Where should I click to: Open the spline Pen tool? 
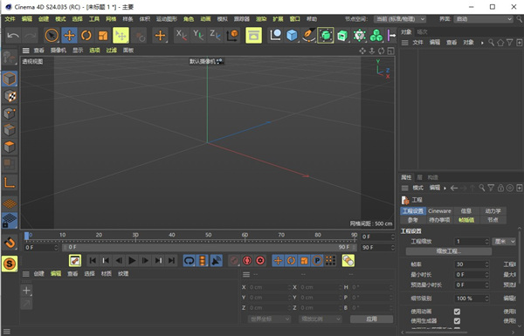(309, 36)
